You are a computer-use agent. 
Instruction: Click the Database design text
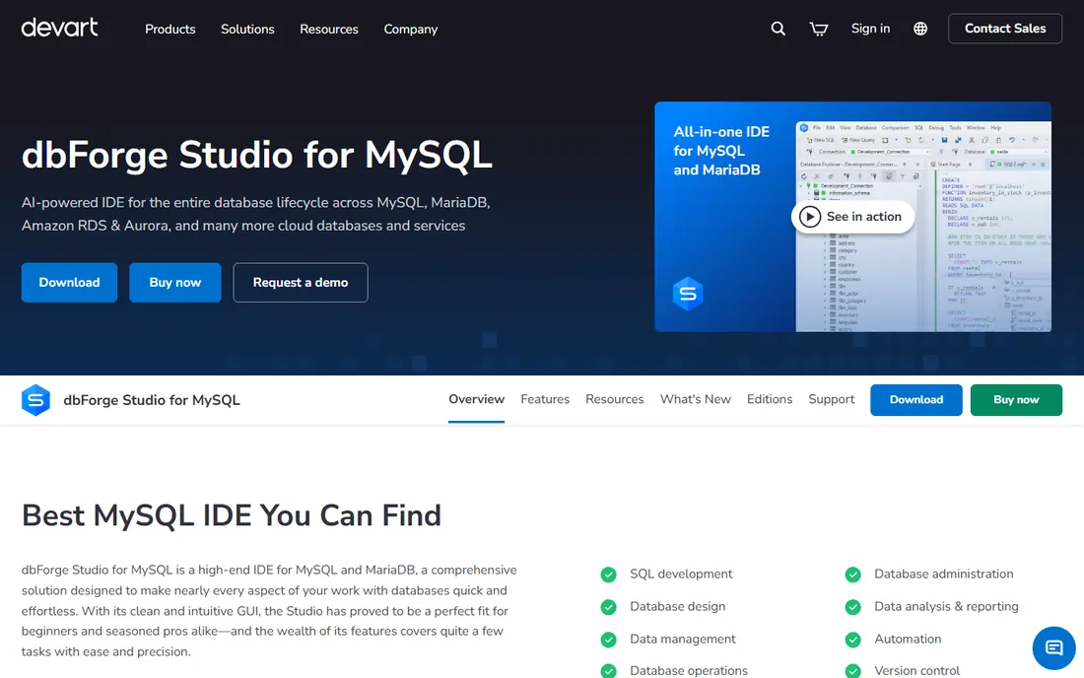pos(678,606)
